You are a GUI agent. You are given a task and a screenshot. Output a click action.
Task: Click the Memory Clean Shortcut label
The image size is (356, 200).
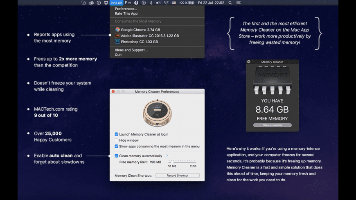tap(133, 176)
